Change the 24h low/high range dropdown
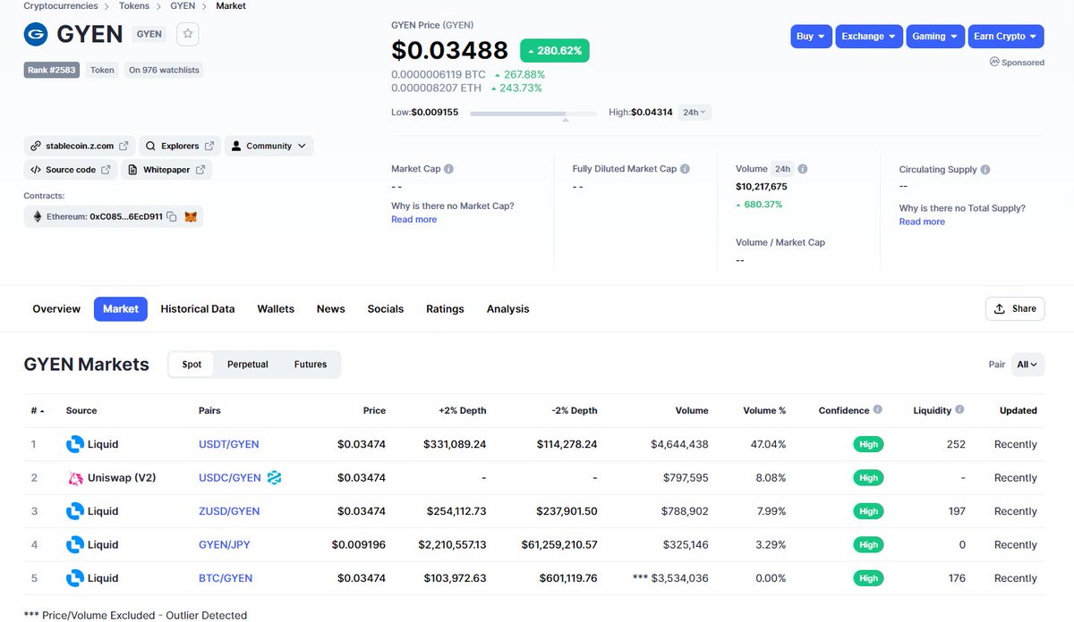Screen dimensions: 1074x622 [695, 113]
